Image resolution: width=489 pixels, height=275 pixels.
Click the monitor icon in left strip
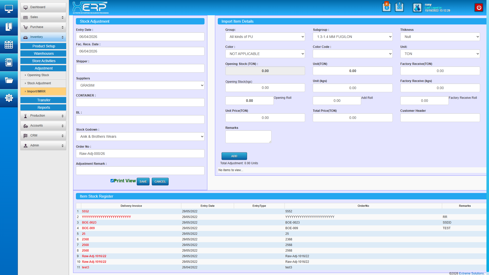(9, 9)
